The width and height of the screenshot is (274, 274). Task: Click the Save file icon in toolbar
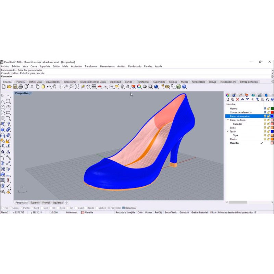(15, 87)
